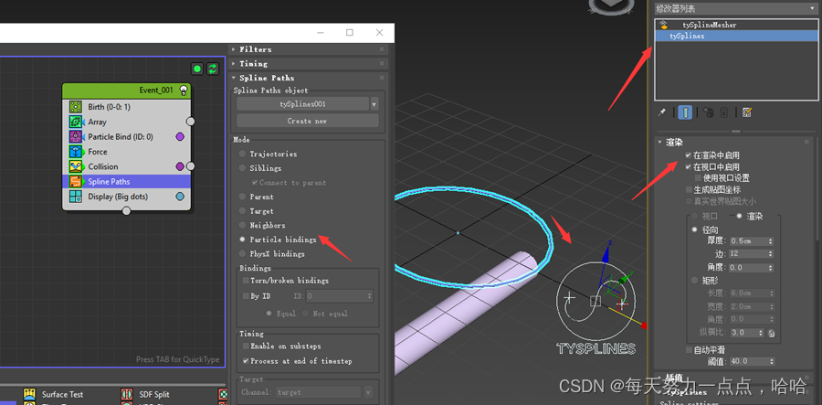Toggle the show end result icon
Screen dimensions: 822x405
(685, 112)
